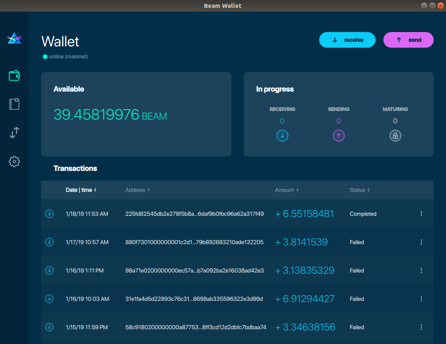Click amount + 6.55158481

[304, 214]
